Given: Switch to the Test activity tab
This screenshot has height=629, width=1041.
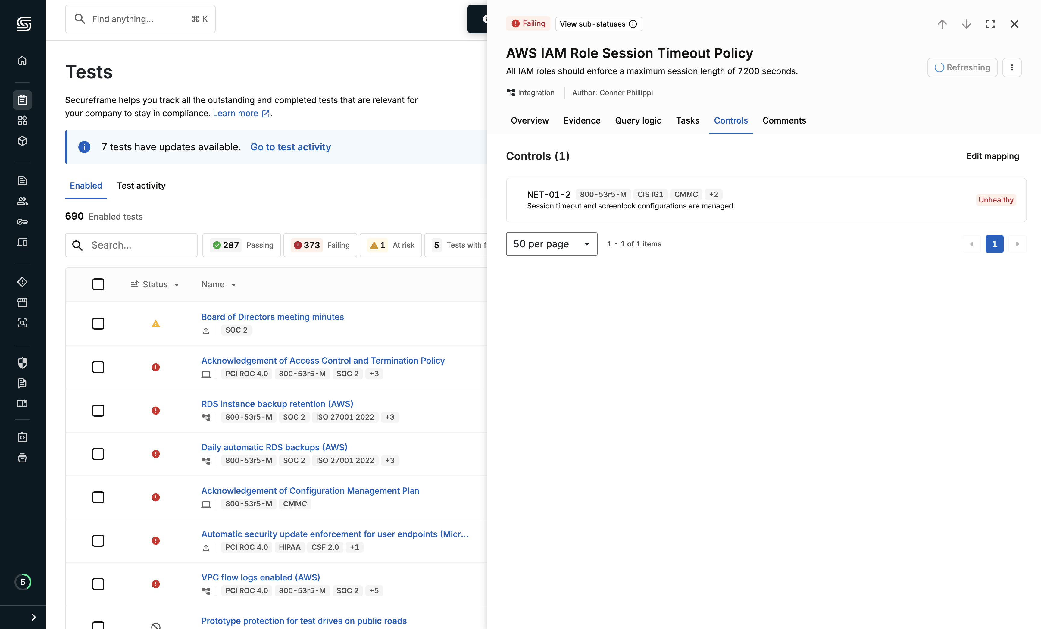Looking at the screenshot, I should 141,186.
